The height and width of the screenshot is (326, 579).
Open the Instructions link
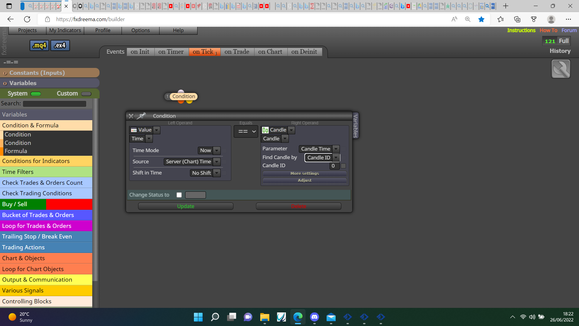click(521, 30)
